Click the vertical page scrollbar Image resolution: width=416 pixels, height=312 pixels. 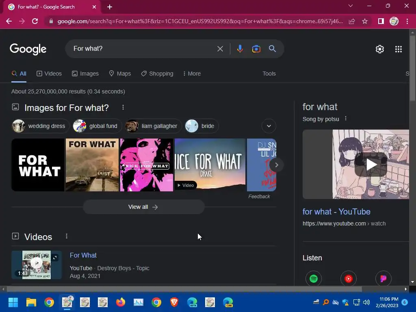click(x=412, y=68)
